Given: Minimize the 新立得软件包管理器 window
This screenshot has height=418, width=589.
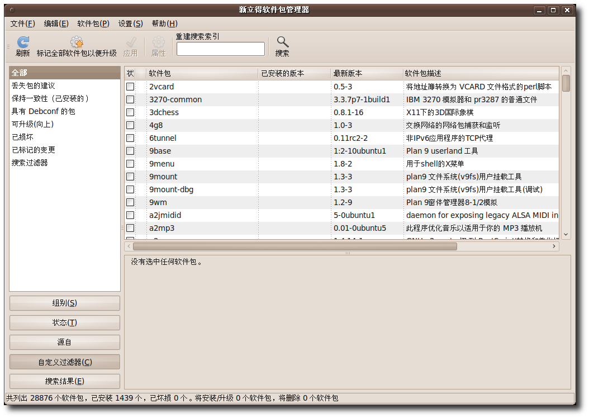Looking at the screenshot, I should click(x=539, y=10).
